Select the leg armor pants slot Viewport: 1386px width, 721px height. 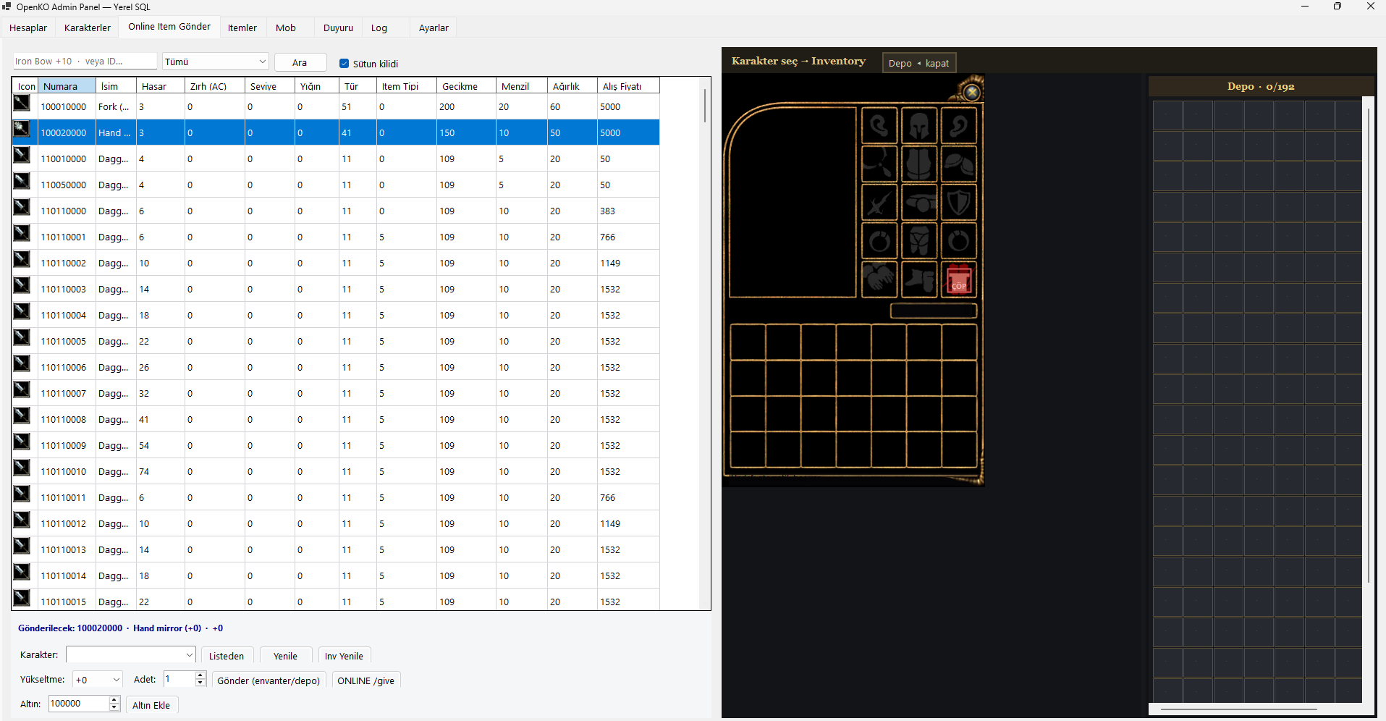coord(919,240)
